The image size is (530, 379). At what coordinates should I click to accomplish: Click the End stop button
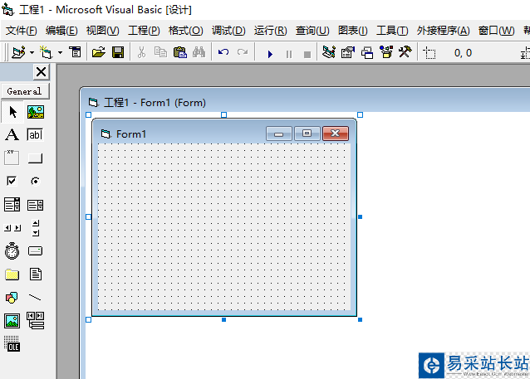click(307, 55)
